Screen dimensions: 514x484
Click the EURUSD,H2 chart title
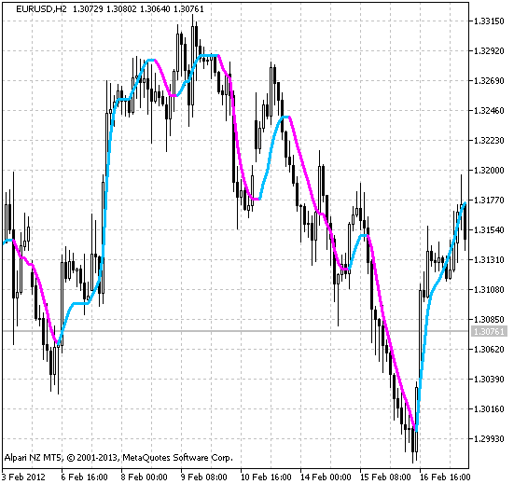[41, 9]
